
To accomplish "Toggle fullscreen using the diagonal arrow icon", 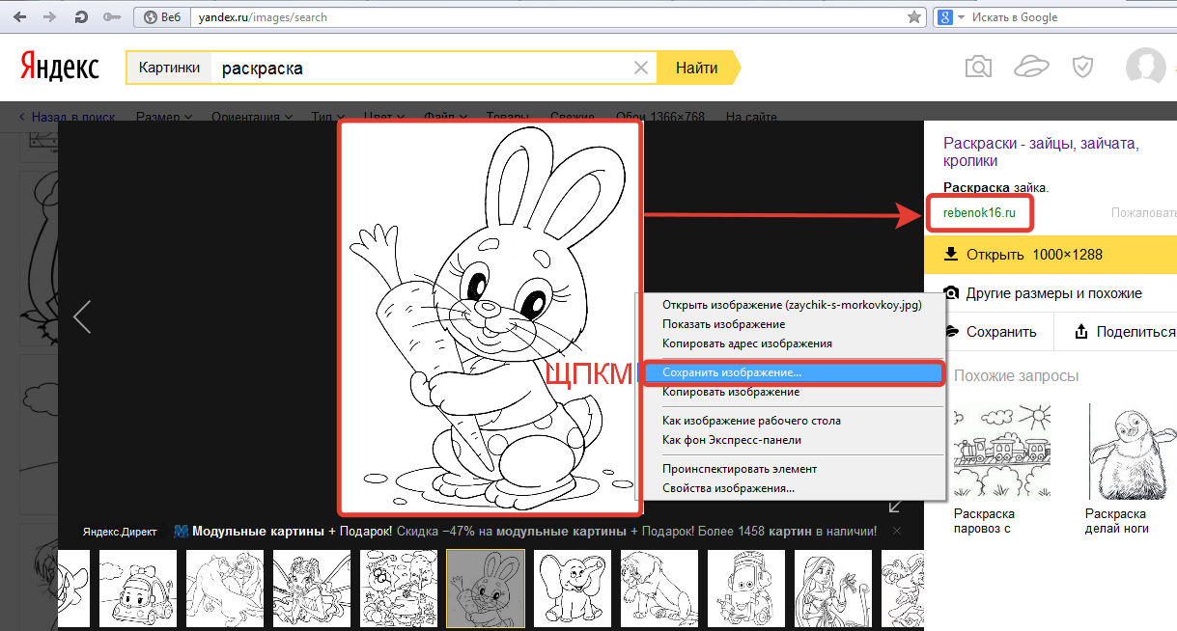I will coord(895,507).
